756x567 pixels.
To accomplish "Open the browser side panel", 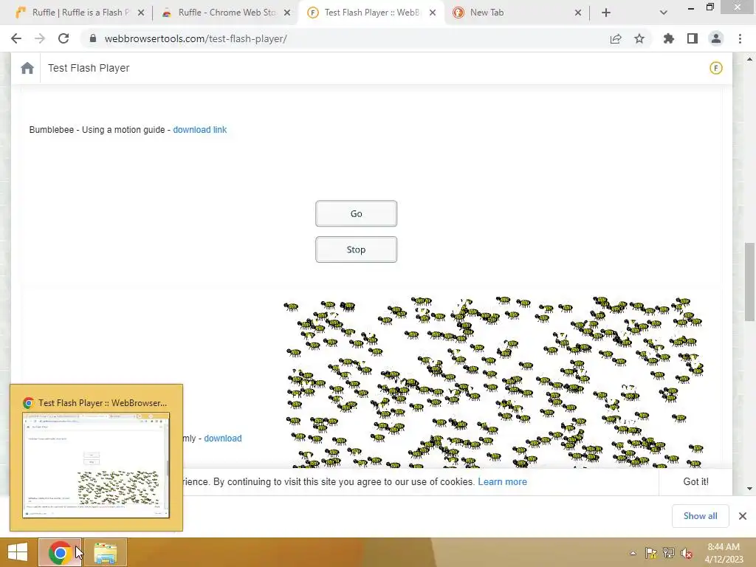I will [693, 38].
